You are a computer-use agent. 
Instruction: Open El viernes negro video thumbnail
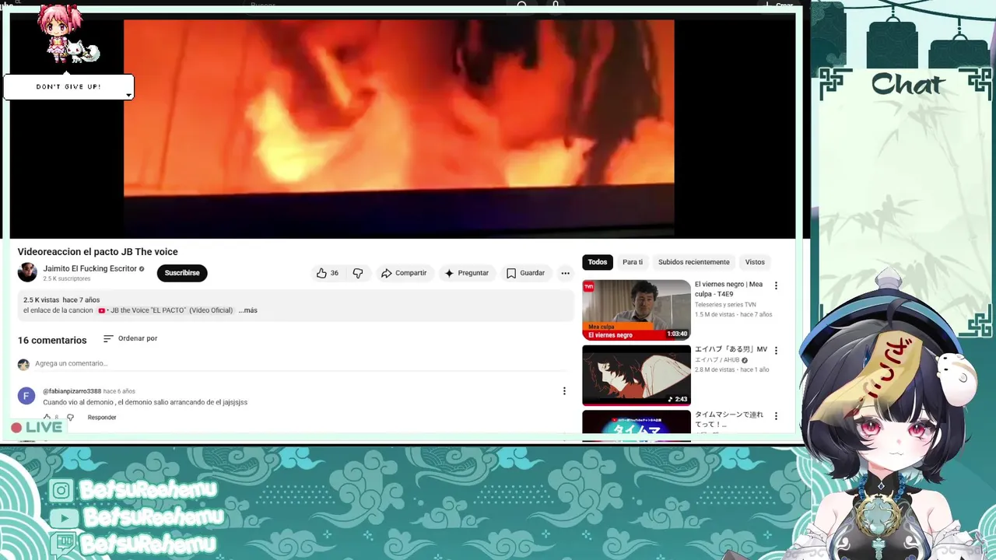(x=637, y=310)
